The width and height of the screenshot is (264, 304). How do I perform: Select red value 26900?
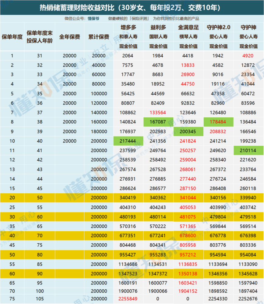188,74
